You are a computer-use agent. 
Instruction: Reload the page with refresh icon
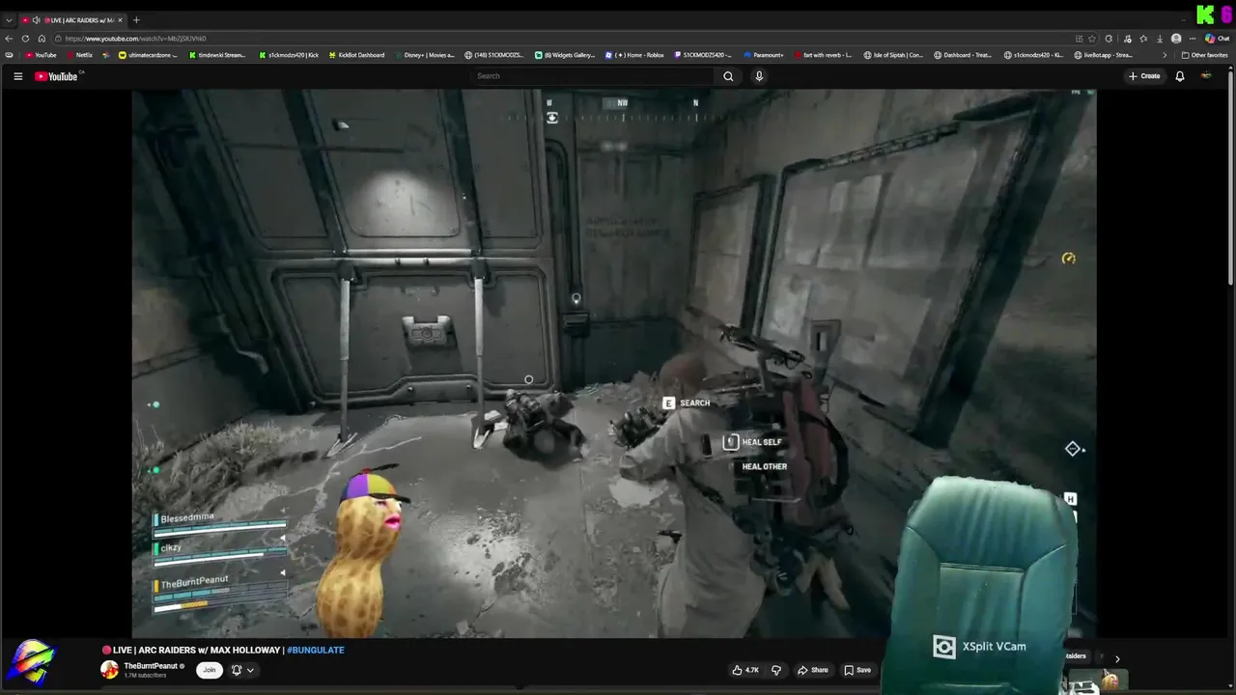[25, 39]
